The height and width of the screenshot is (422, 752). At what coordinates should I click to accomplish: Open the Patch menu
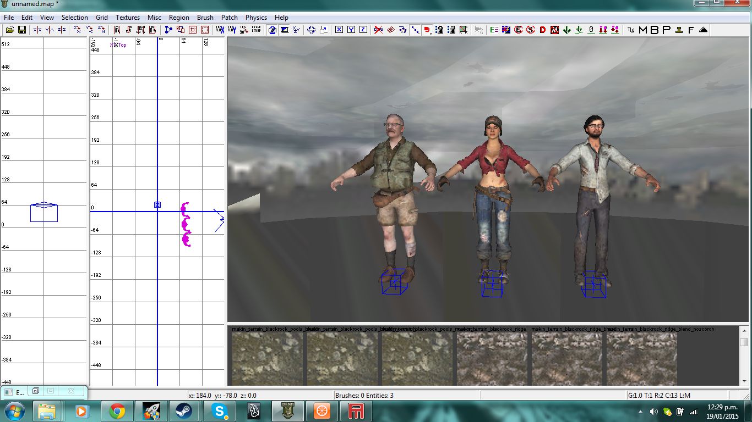(230, 18)
